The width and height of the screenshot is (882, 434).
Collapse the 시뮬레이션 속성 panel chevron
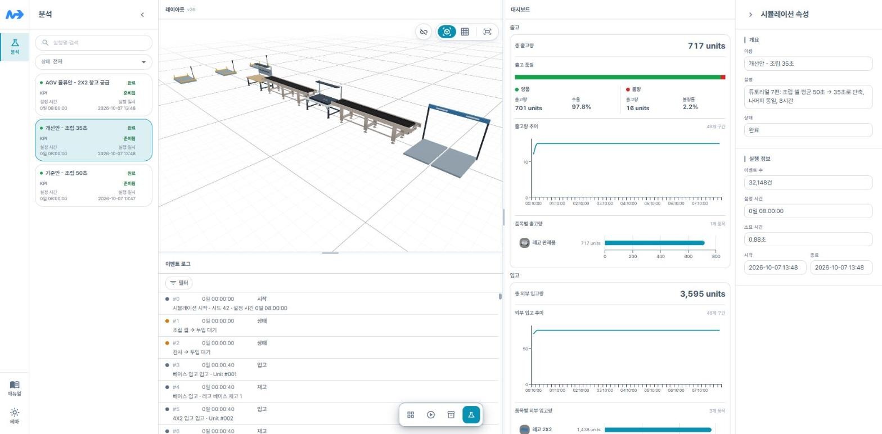(750, 15)
